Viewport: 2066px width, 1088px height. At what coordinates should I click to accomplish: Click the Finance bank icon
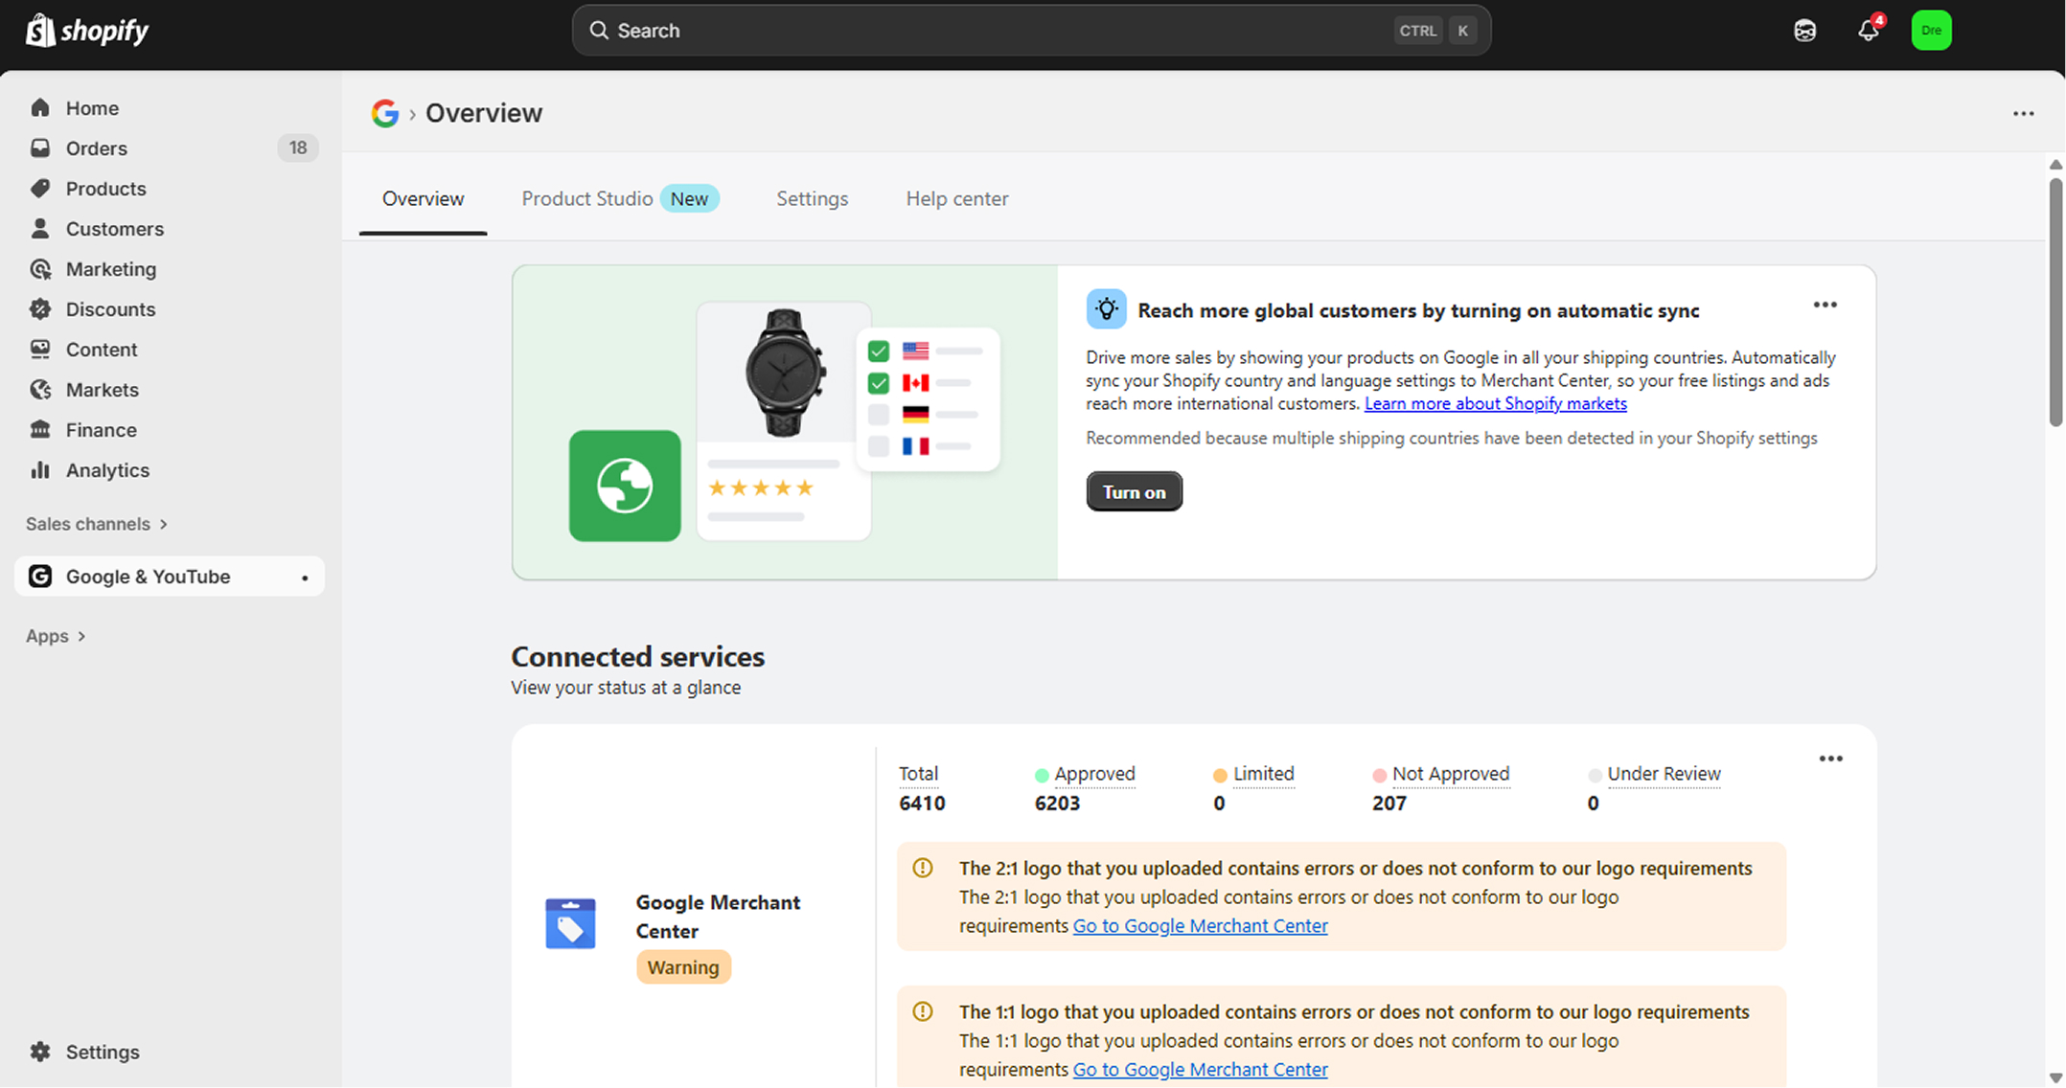(x=40, y=429)
